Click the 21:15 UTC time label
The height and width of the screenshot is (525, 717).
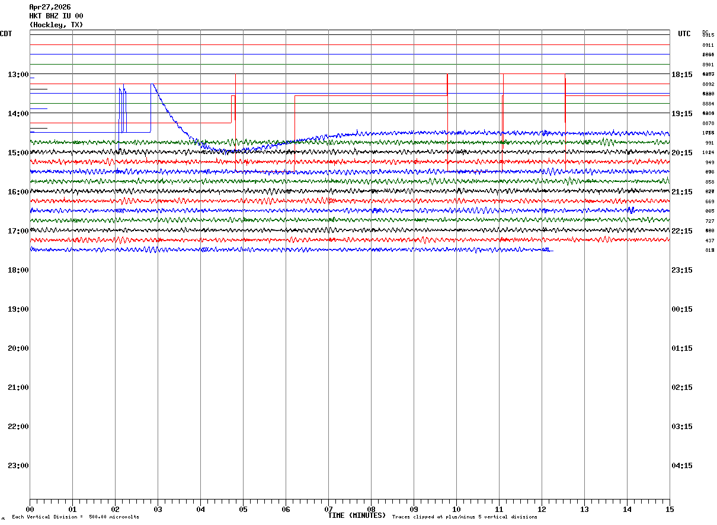click(x=682, y=192)
